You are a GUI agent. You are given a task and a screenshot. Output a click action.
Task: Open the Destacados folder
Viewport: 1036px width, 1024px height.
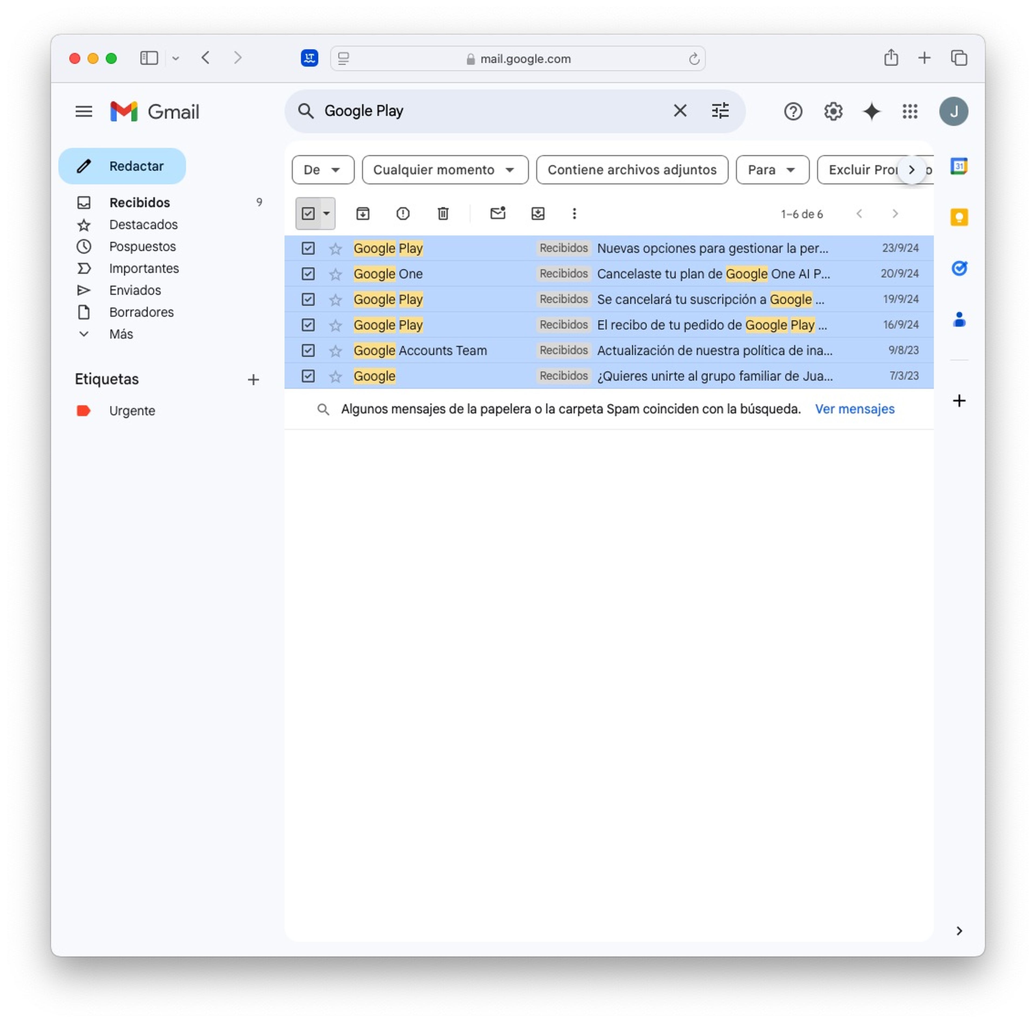tap(143, 224)
